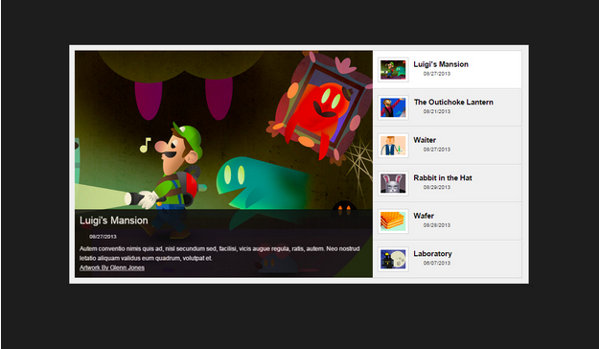Viewport: 599px width, 349px height.
Task: Open the Artwork By Glenn Jones link
Action: [x=112, y=268]
